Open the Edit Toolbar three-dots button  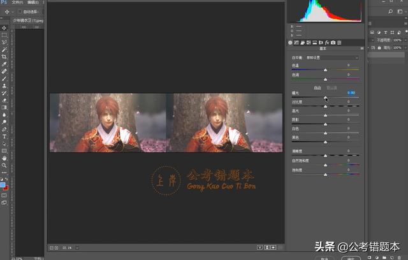pyautogui.click(x=4, y=173)
